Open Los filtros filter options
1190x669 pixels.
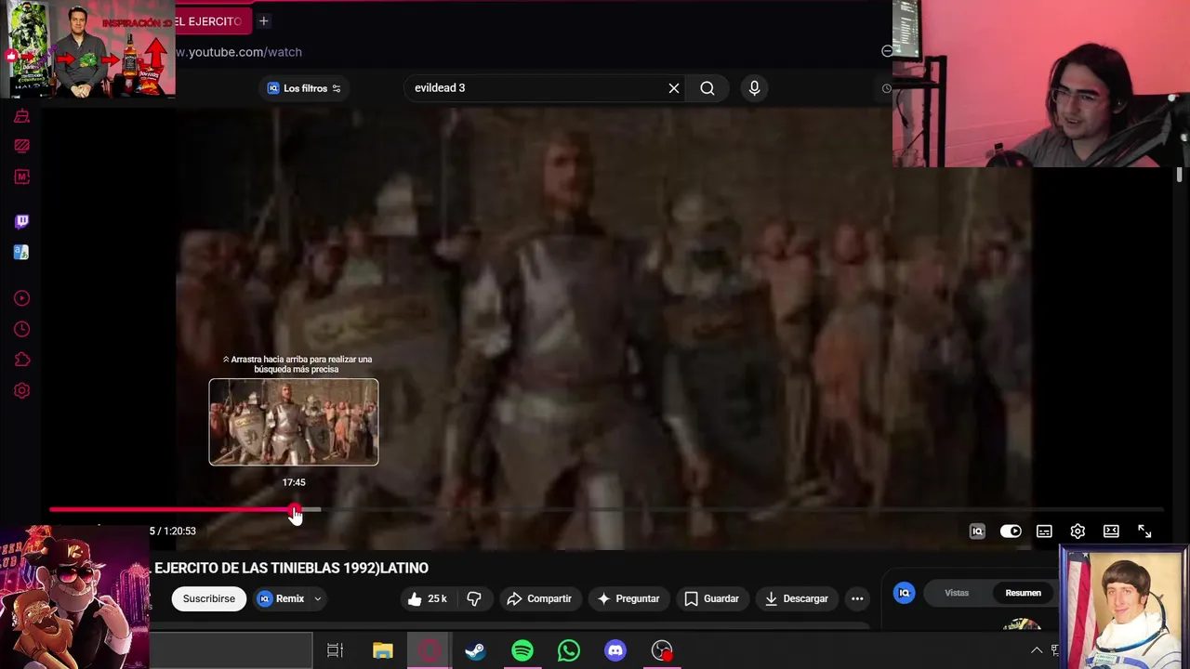305,88
